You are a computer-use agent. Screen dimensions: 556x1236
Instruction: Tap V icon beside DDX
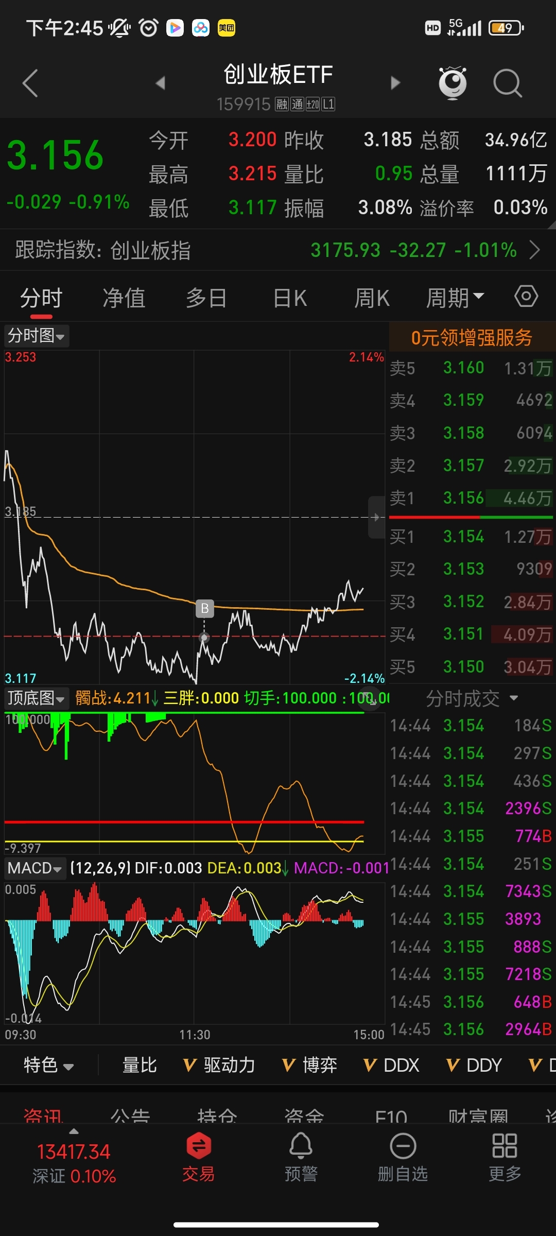(x=370, y=1065)
